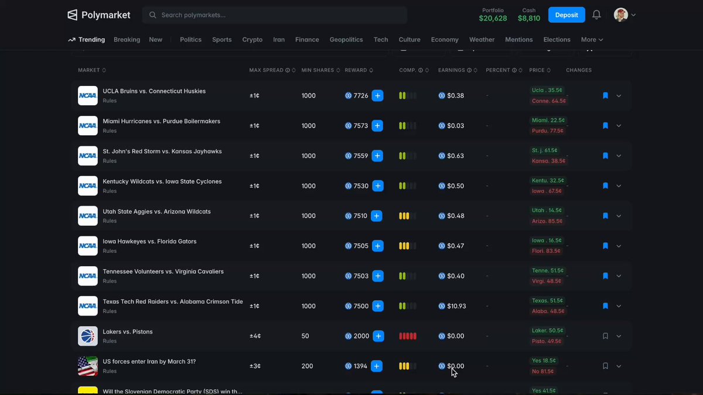
Task: Expand the St. John's vs. Kansas Jayhawks row
Action: (x=619, y=156)
